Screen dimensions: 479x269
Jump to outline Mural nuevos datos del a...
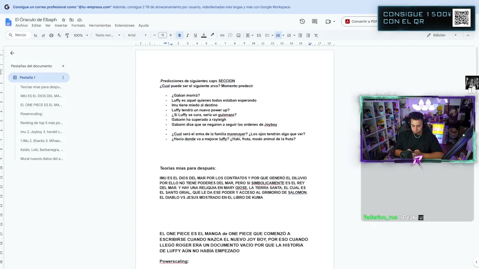pos(42,159)
